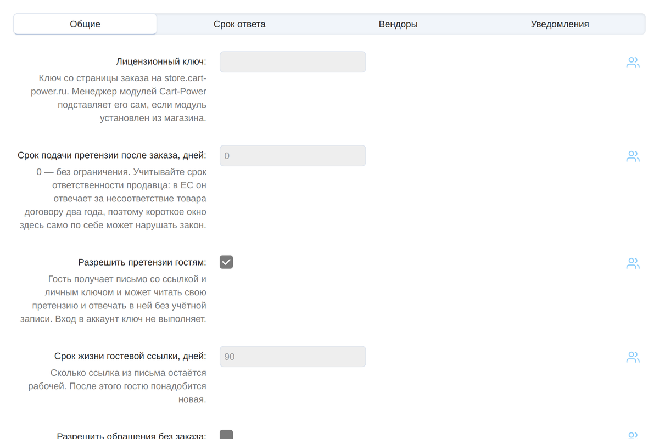
Task: Uncheck the Разрешить претензии гостям checkbox
Action: point(226,262)
